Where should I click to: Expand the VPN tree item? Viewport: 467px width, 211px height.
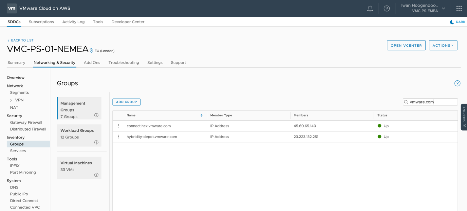click(x=11, y=100)
